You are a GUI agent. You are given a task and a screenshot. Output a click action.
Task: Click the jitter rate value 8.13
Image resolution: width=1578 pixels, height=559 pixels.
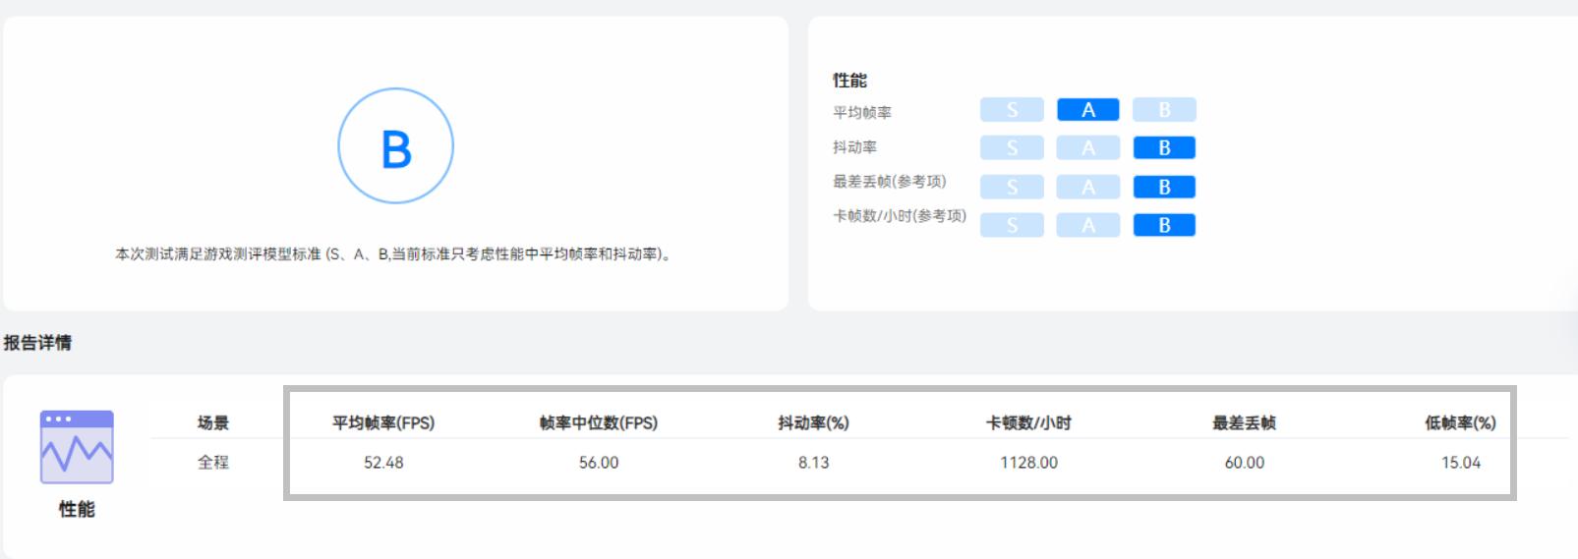[814, 463]
